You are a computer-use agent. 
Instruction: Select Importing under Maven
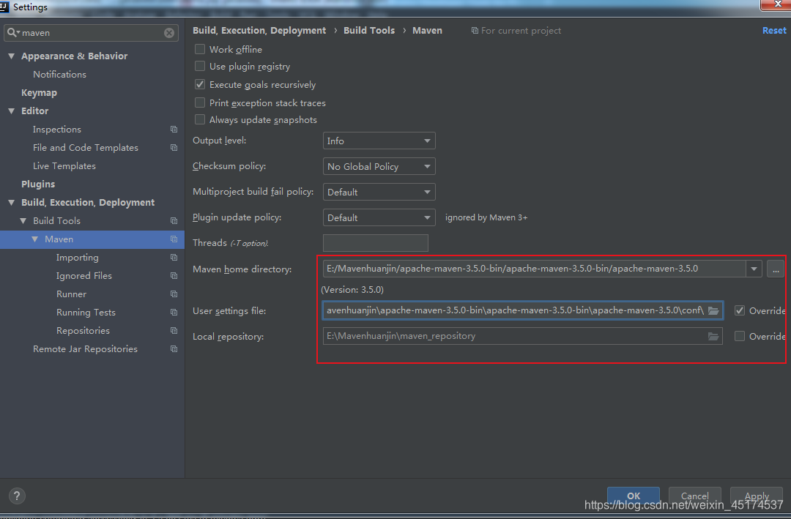77,258
